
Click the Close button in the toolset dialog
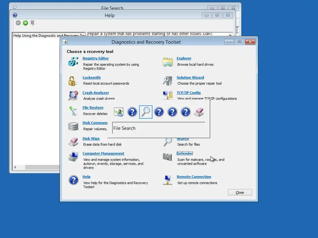click(x=240, y=192)
